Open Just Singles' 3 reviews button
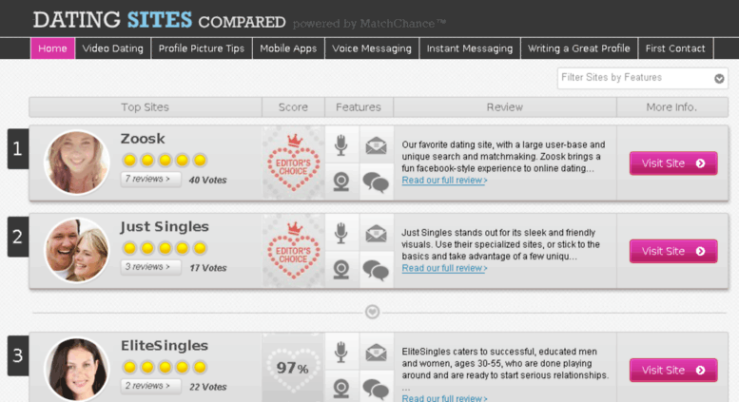Viewport: 739px width, 402px height. (151, 267)
